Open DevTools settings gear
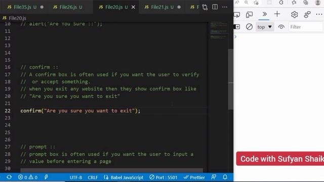This screenshot has width=324, height=182. coord(295,15)
